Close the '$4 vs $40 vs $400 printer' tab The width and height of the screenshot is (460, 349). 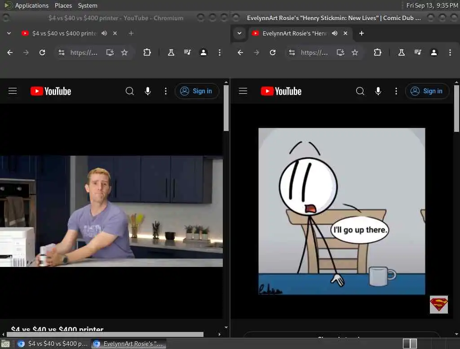(x=115, y=33)
